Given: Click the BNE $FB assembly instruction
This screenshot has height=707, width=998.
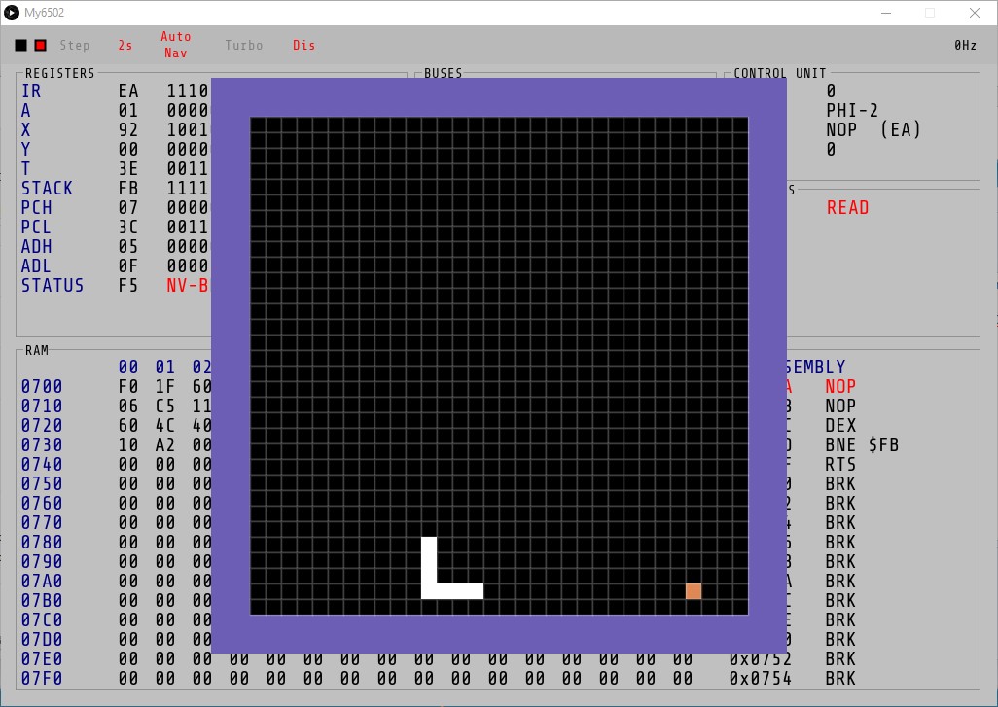Looking at the screenshot, I should pos(862,445).
